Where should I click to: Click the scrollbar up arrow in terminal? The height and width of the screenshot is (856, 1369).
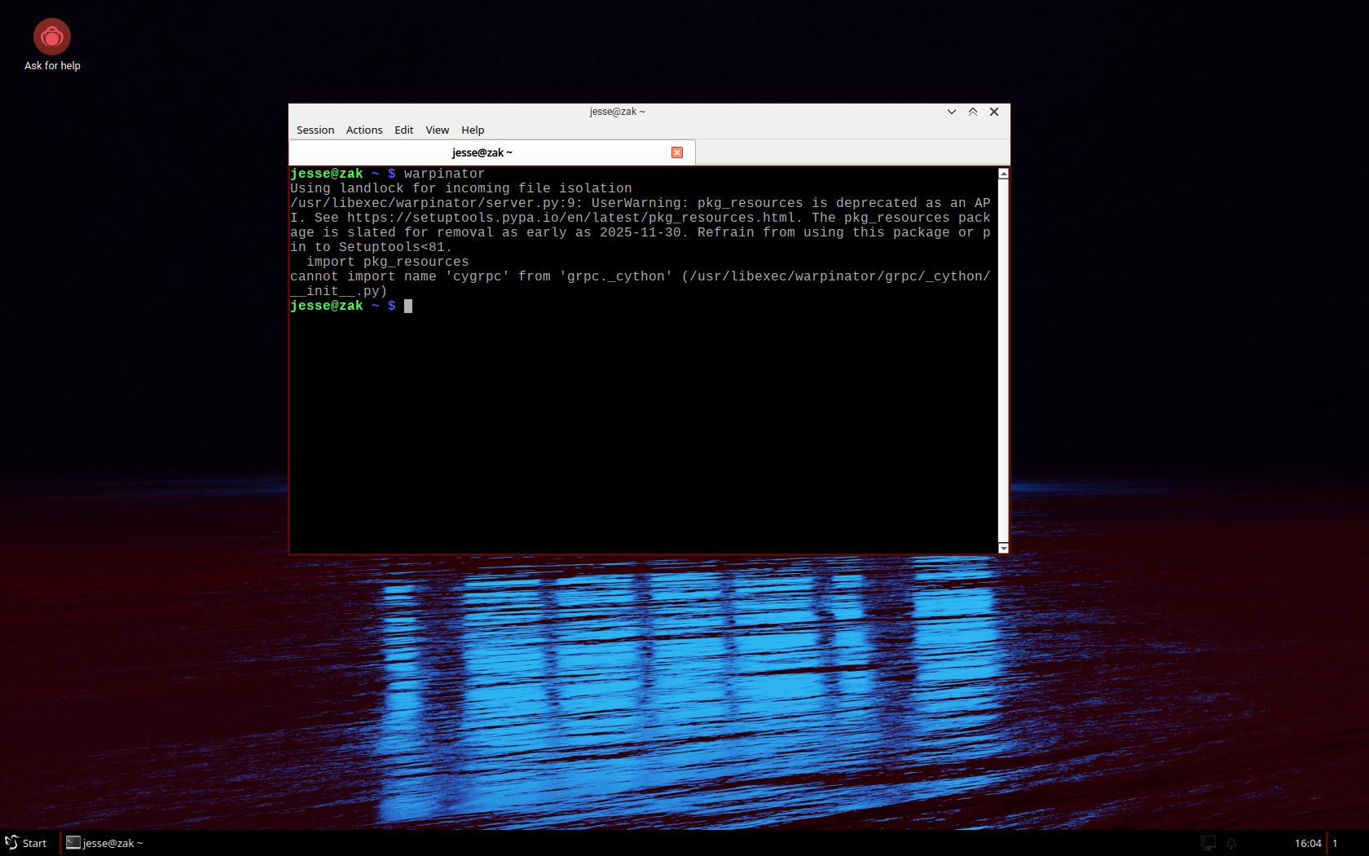pos(1004,174)
